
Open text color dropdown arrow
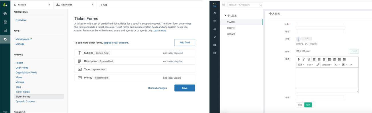click(339, 65)
